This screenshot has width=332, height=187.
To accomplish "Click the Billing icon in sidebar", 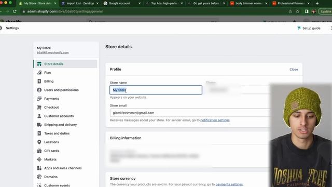I will (39, 81).
